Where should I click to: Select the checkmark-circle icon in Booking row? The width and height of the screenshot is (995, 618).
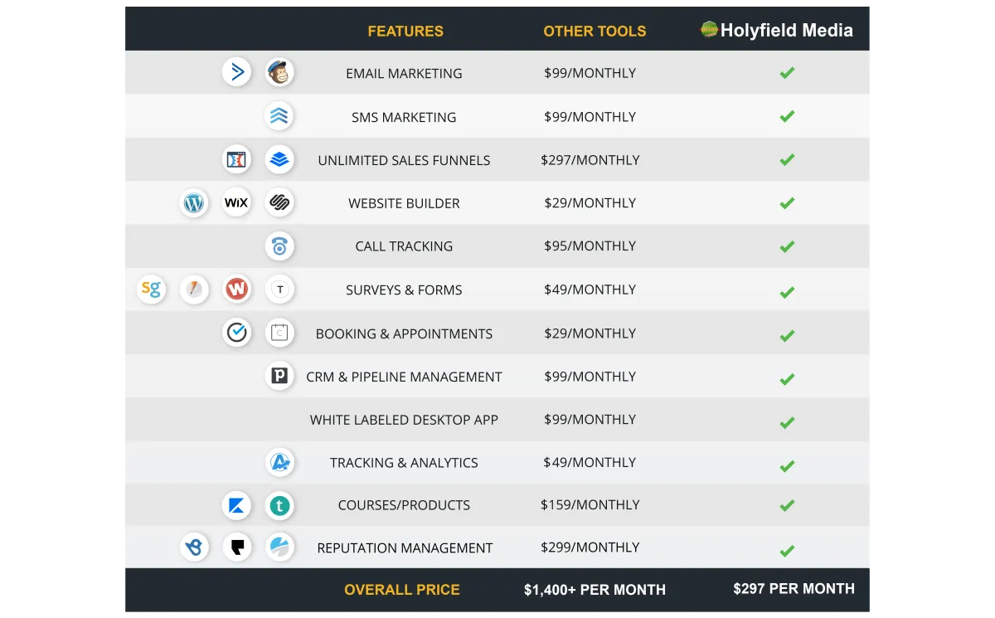click(237, 333)
